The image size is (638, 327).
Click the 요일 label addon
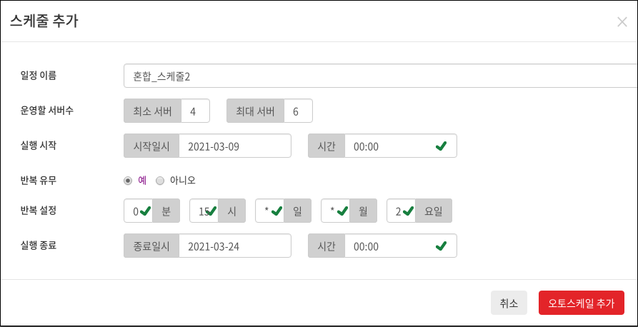[x=434, y=211]
